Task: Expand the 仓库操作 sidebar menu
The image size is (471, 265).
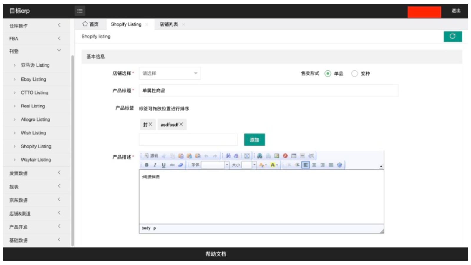Action: 36,25
